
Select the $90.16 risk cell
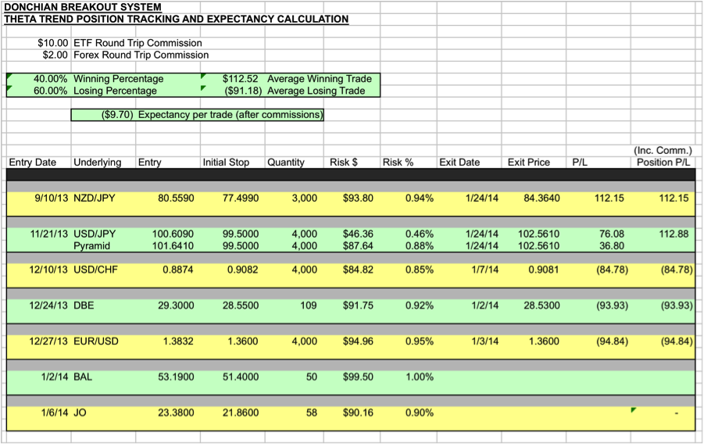click(x=358, y=413)
